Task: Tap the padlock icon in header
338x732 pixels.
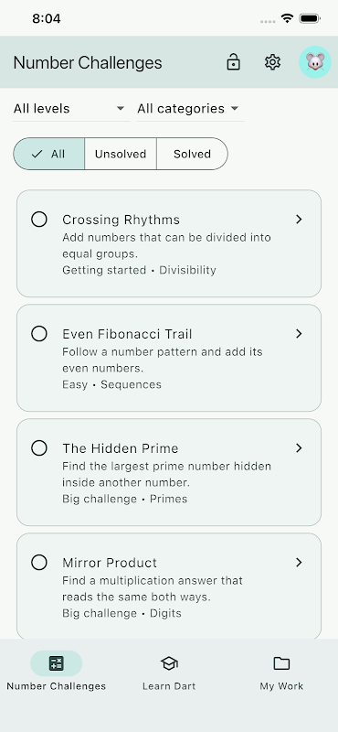Action: point(233,62)
